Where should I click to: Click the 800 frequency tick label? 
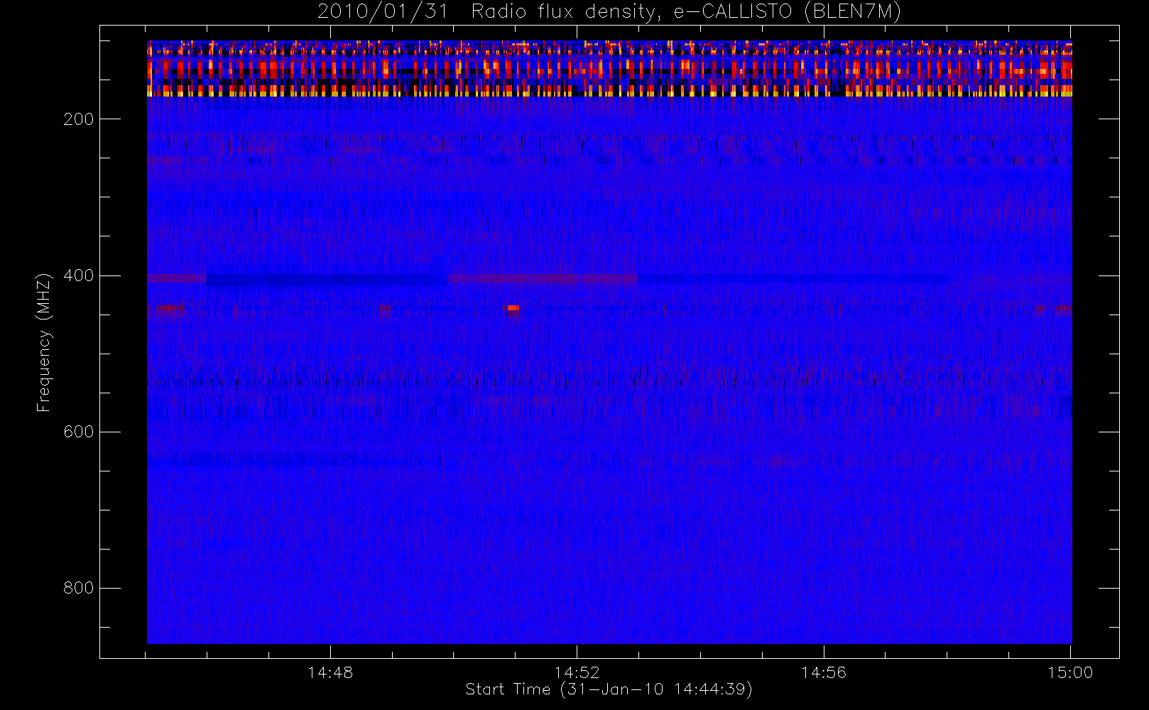[x=79, y=588]
